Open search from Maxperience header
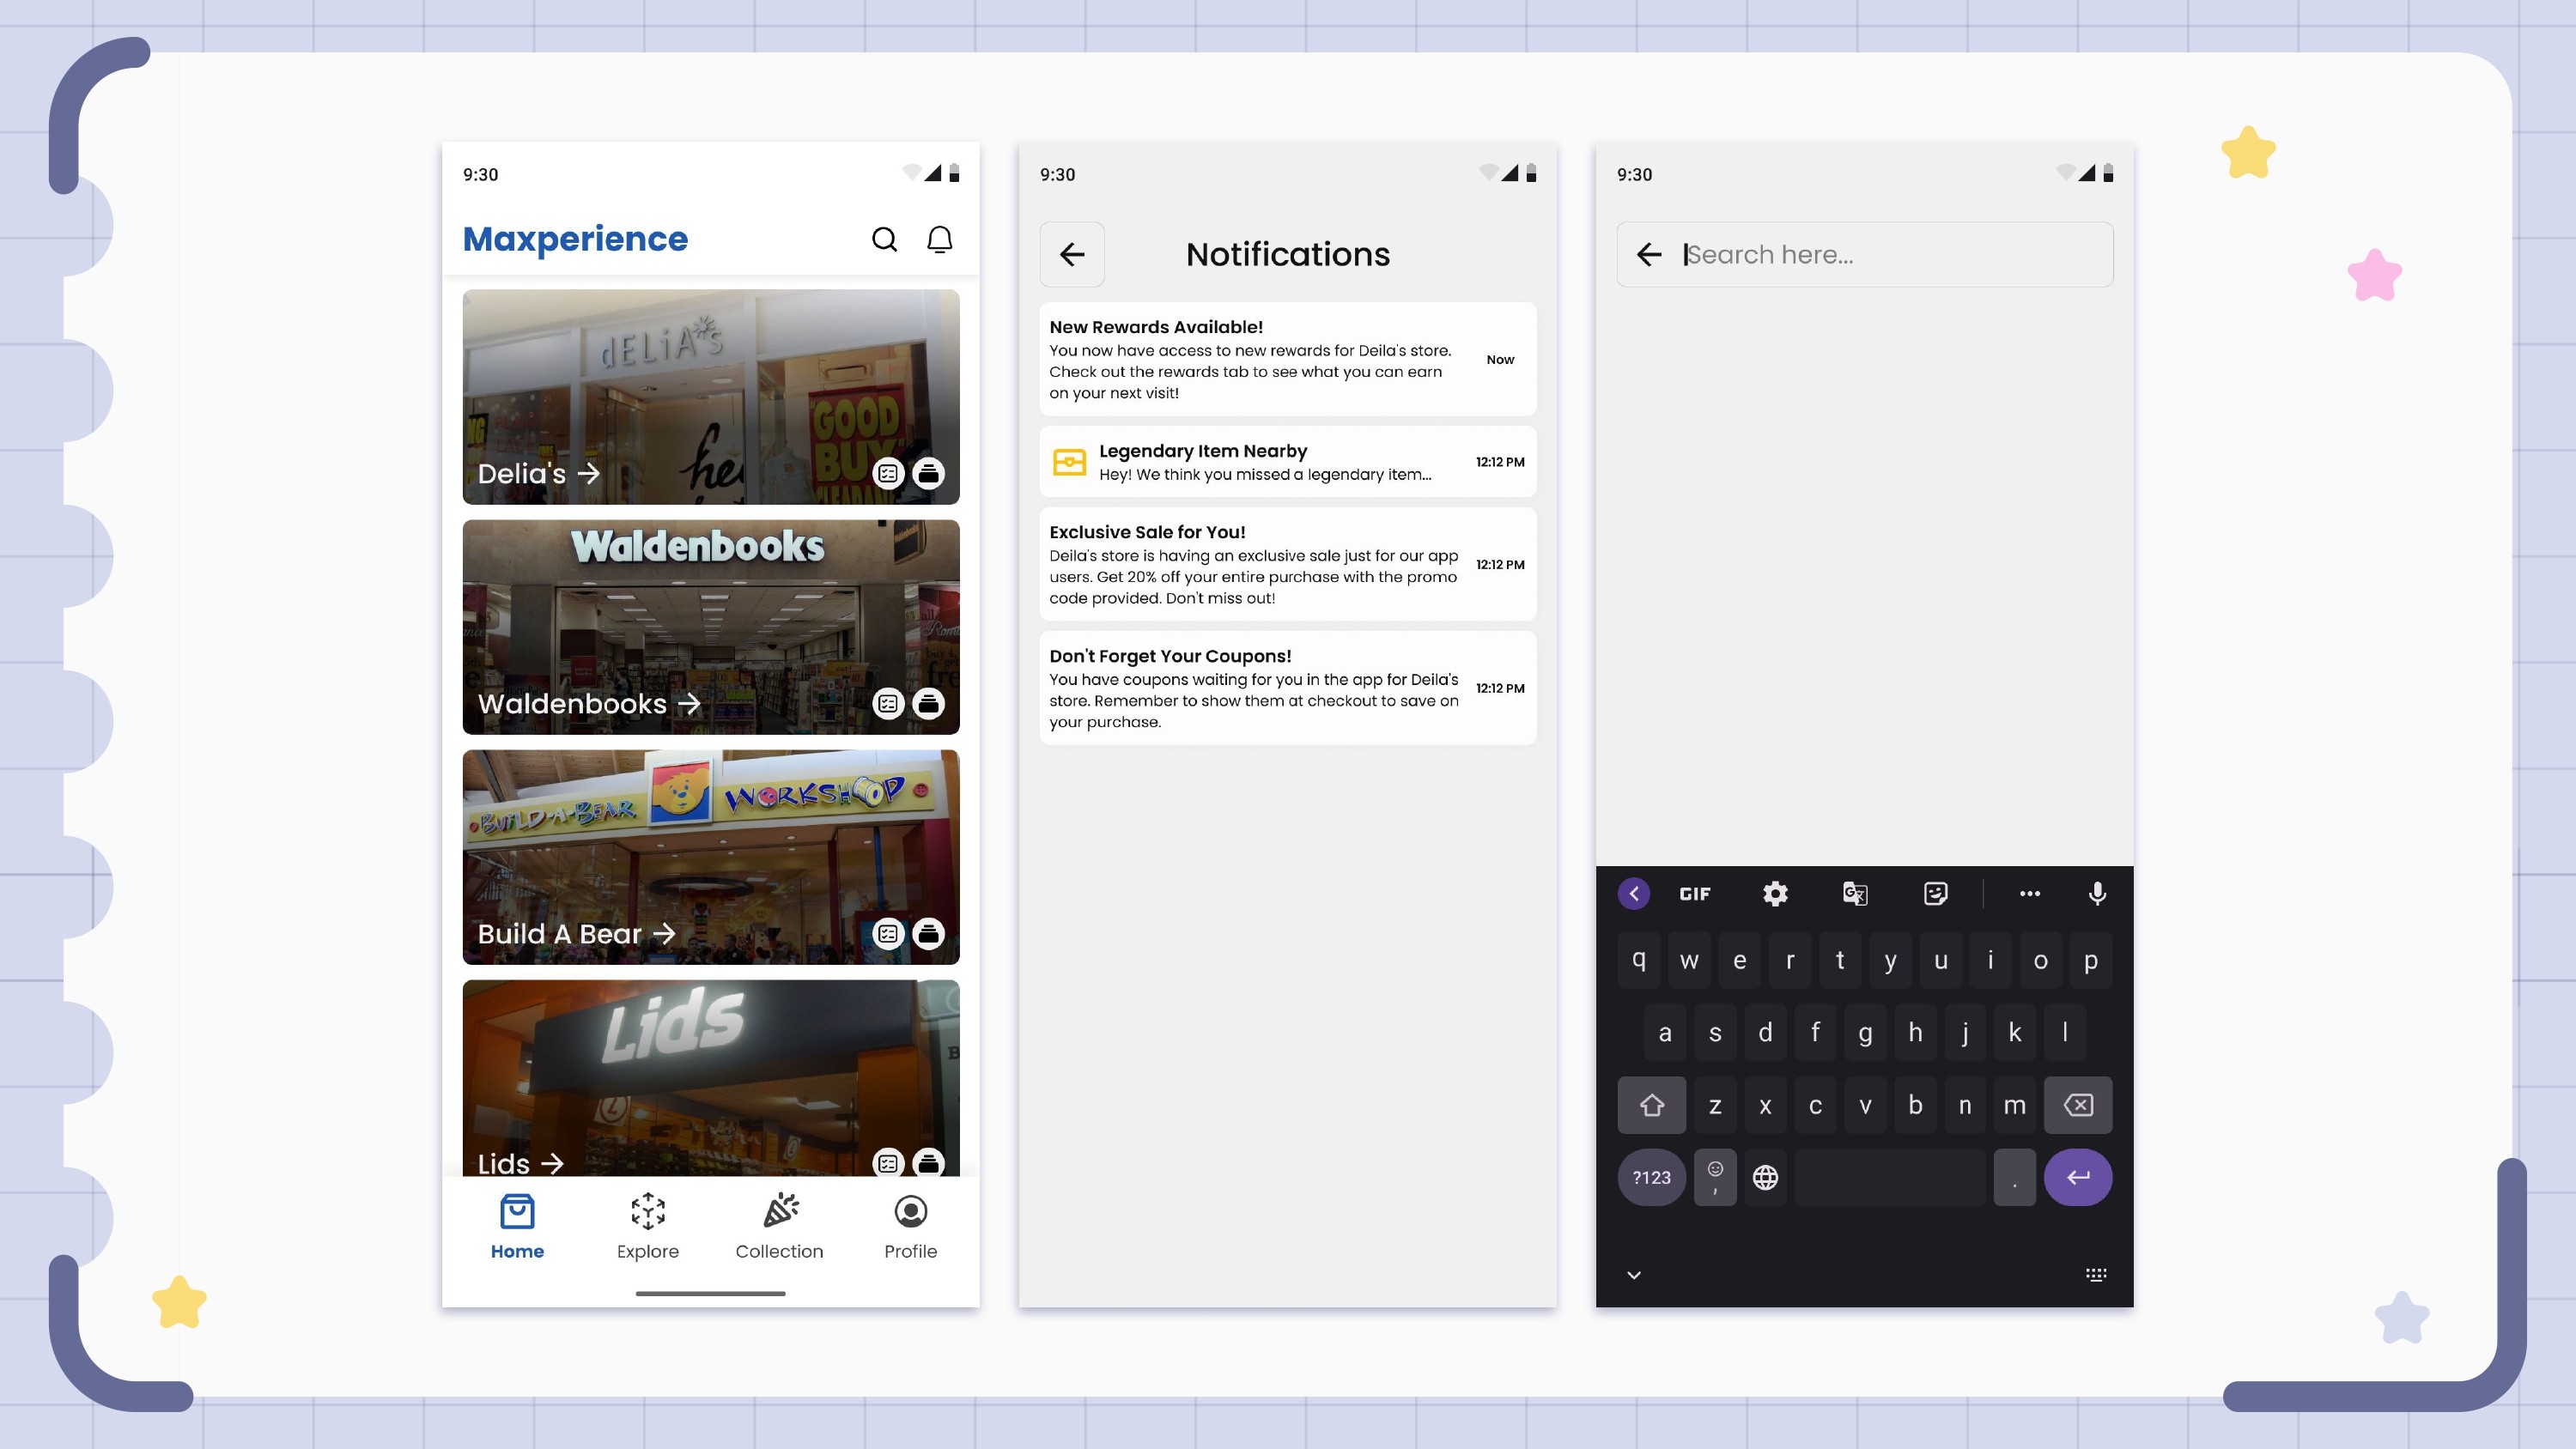The height and width of the screenshot is (1449, 2576). (884, 239)
